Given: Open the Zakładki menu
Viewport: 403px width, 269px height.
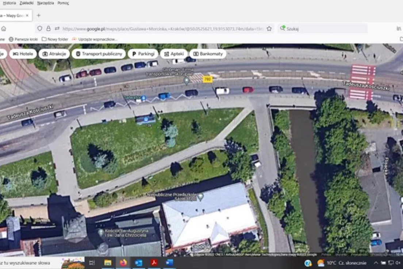Looking at the screenshot, I should (27, 3).
